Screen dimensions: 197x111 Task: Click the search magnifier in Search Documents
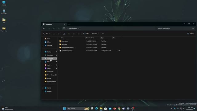(x=193, y=28)
